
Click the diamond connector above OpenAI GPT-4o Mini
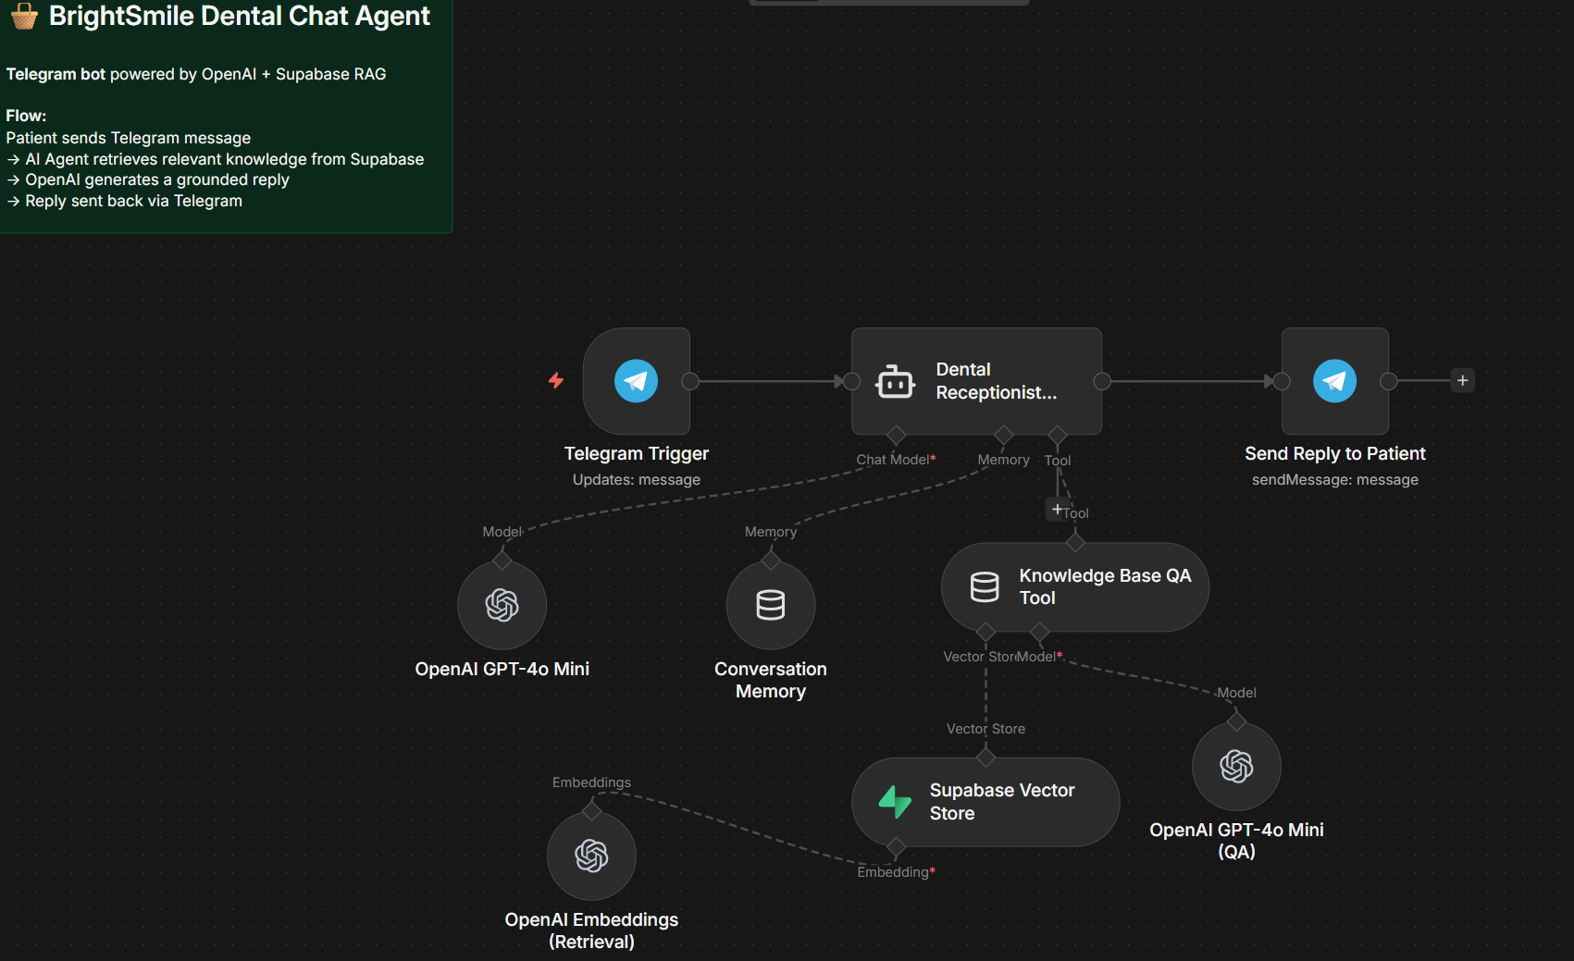[x=502, y=561]
